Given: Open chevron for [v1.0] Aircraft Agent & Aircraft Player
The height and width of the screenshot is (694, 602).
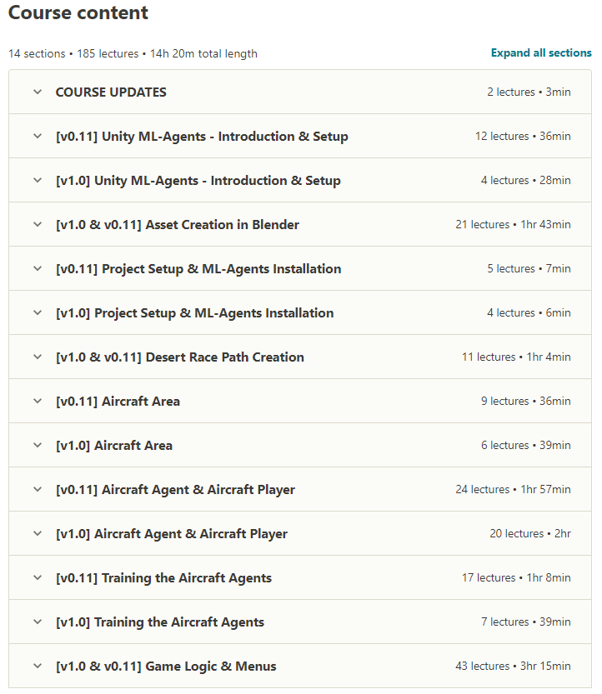Looking at the screenshot, I should point(38,533).
